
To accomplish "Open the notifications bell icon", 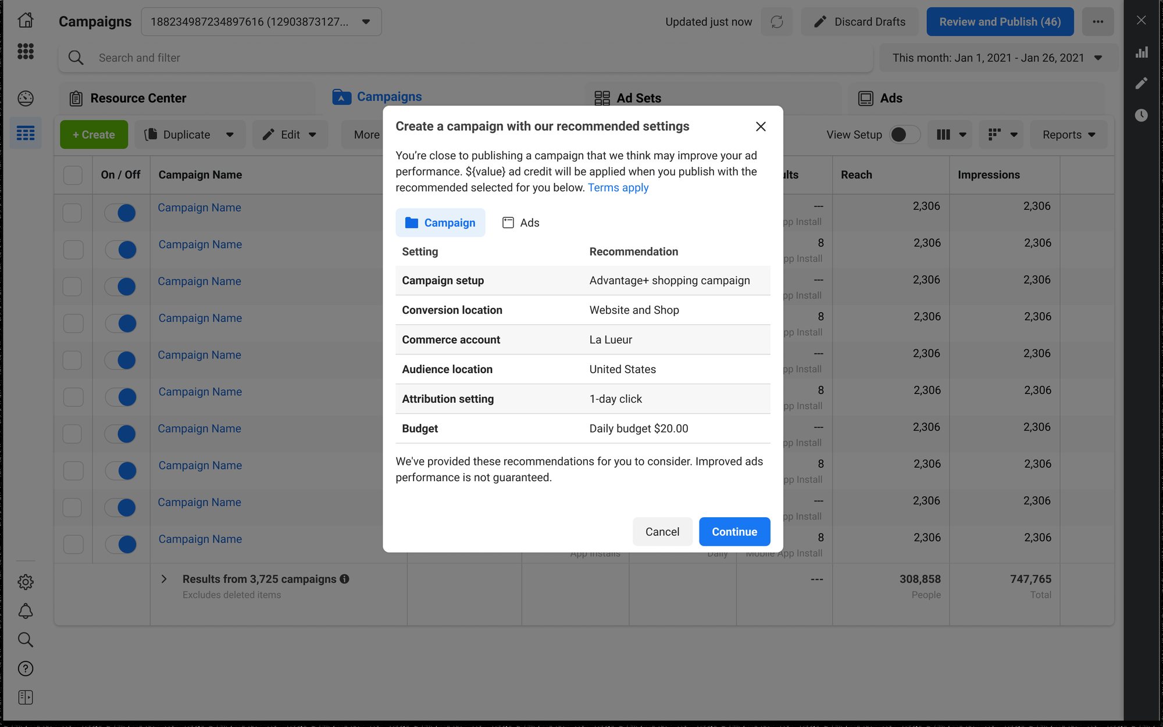I will 26,611.
